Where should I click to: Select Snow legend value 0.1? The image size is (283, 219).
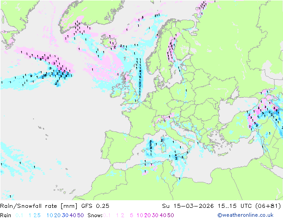click(x=107, y=215)
